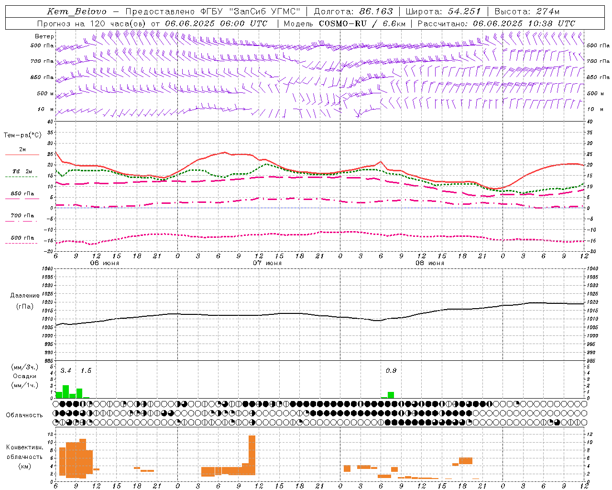The width and height of the screenshot is (612, 490).
Task: Click the solid red "2м" legend line
Action: pos(22,155)
